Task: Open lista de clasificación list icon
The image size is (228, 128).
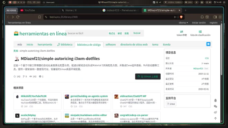Action: [x=200, y=32]
